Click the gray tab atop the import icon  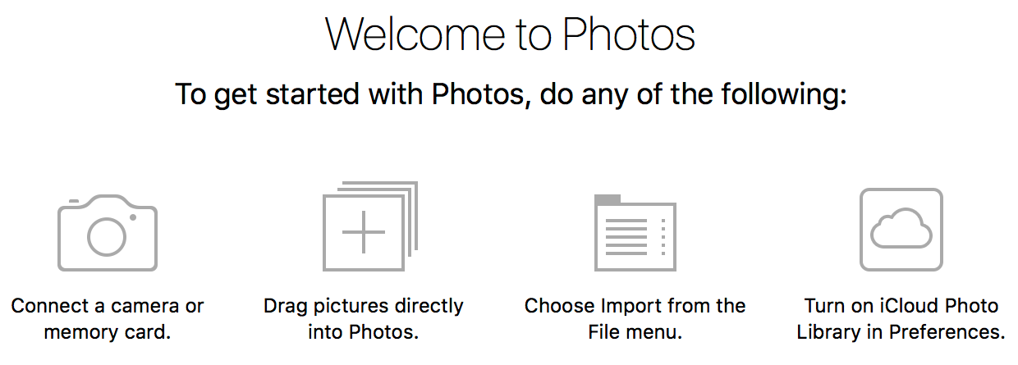(608, 199)
